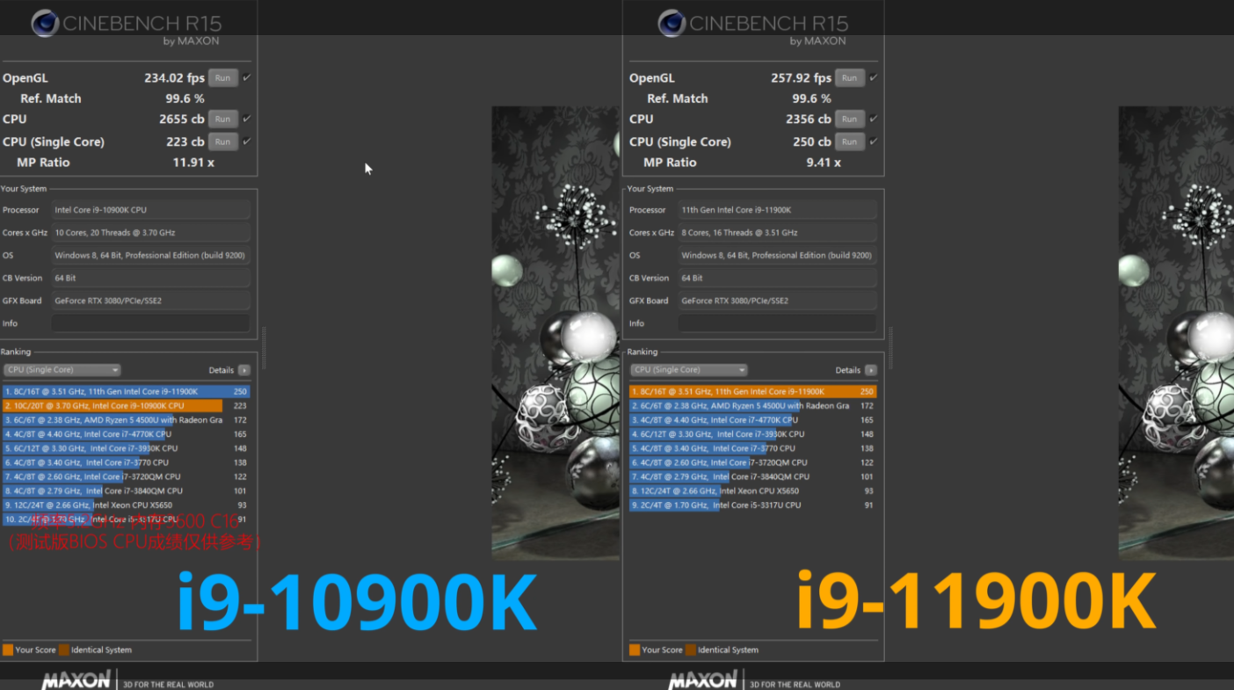Click the OpenGL score 234.02 fps

coord(174,78)
